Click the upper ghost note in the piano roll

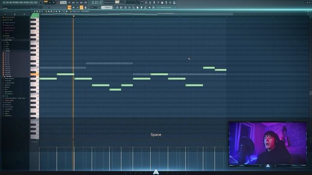tap(109, 63)
